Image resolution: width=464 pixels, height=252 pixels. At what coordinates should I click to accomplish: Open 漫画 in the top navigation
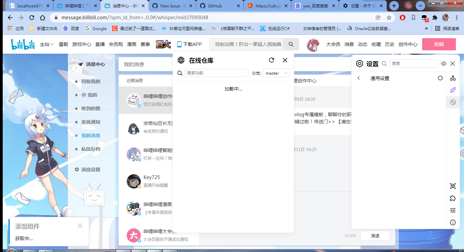(x=132, y=44)
